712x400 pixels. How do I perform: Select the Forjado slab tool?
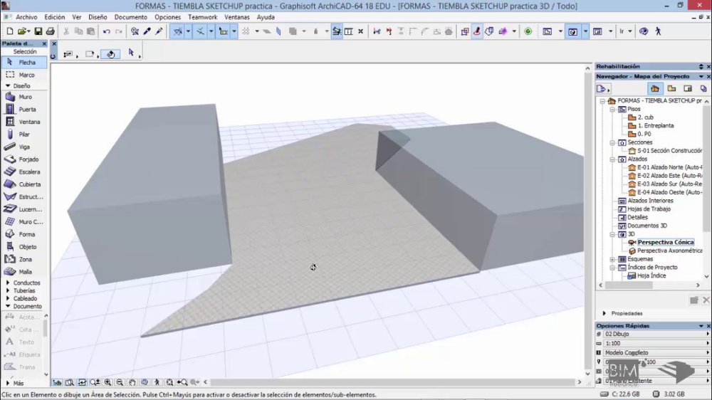coord(23,159)
